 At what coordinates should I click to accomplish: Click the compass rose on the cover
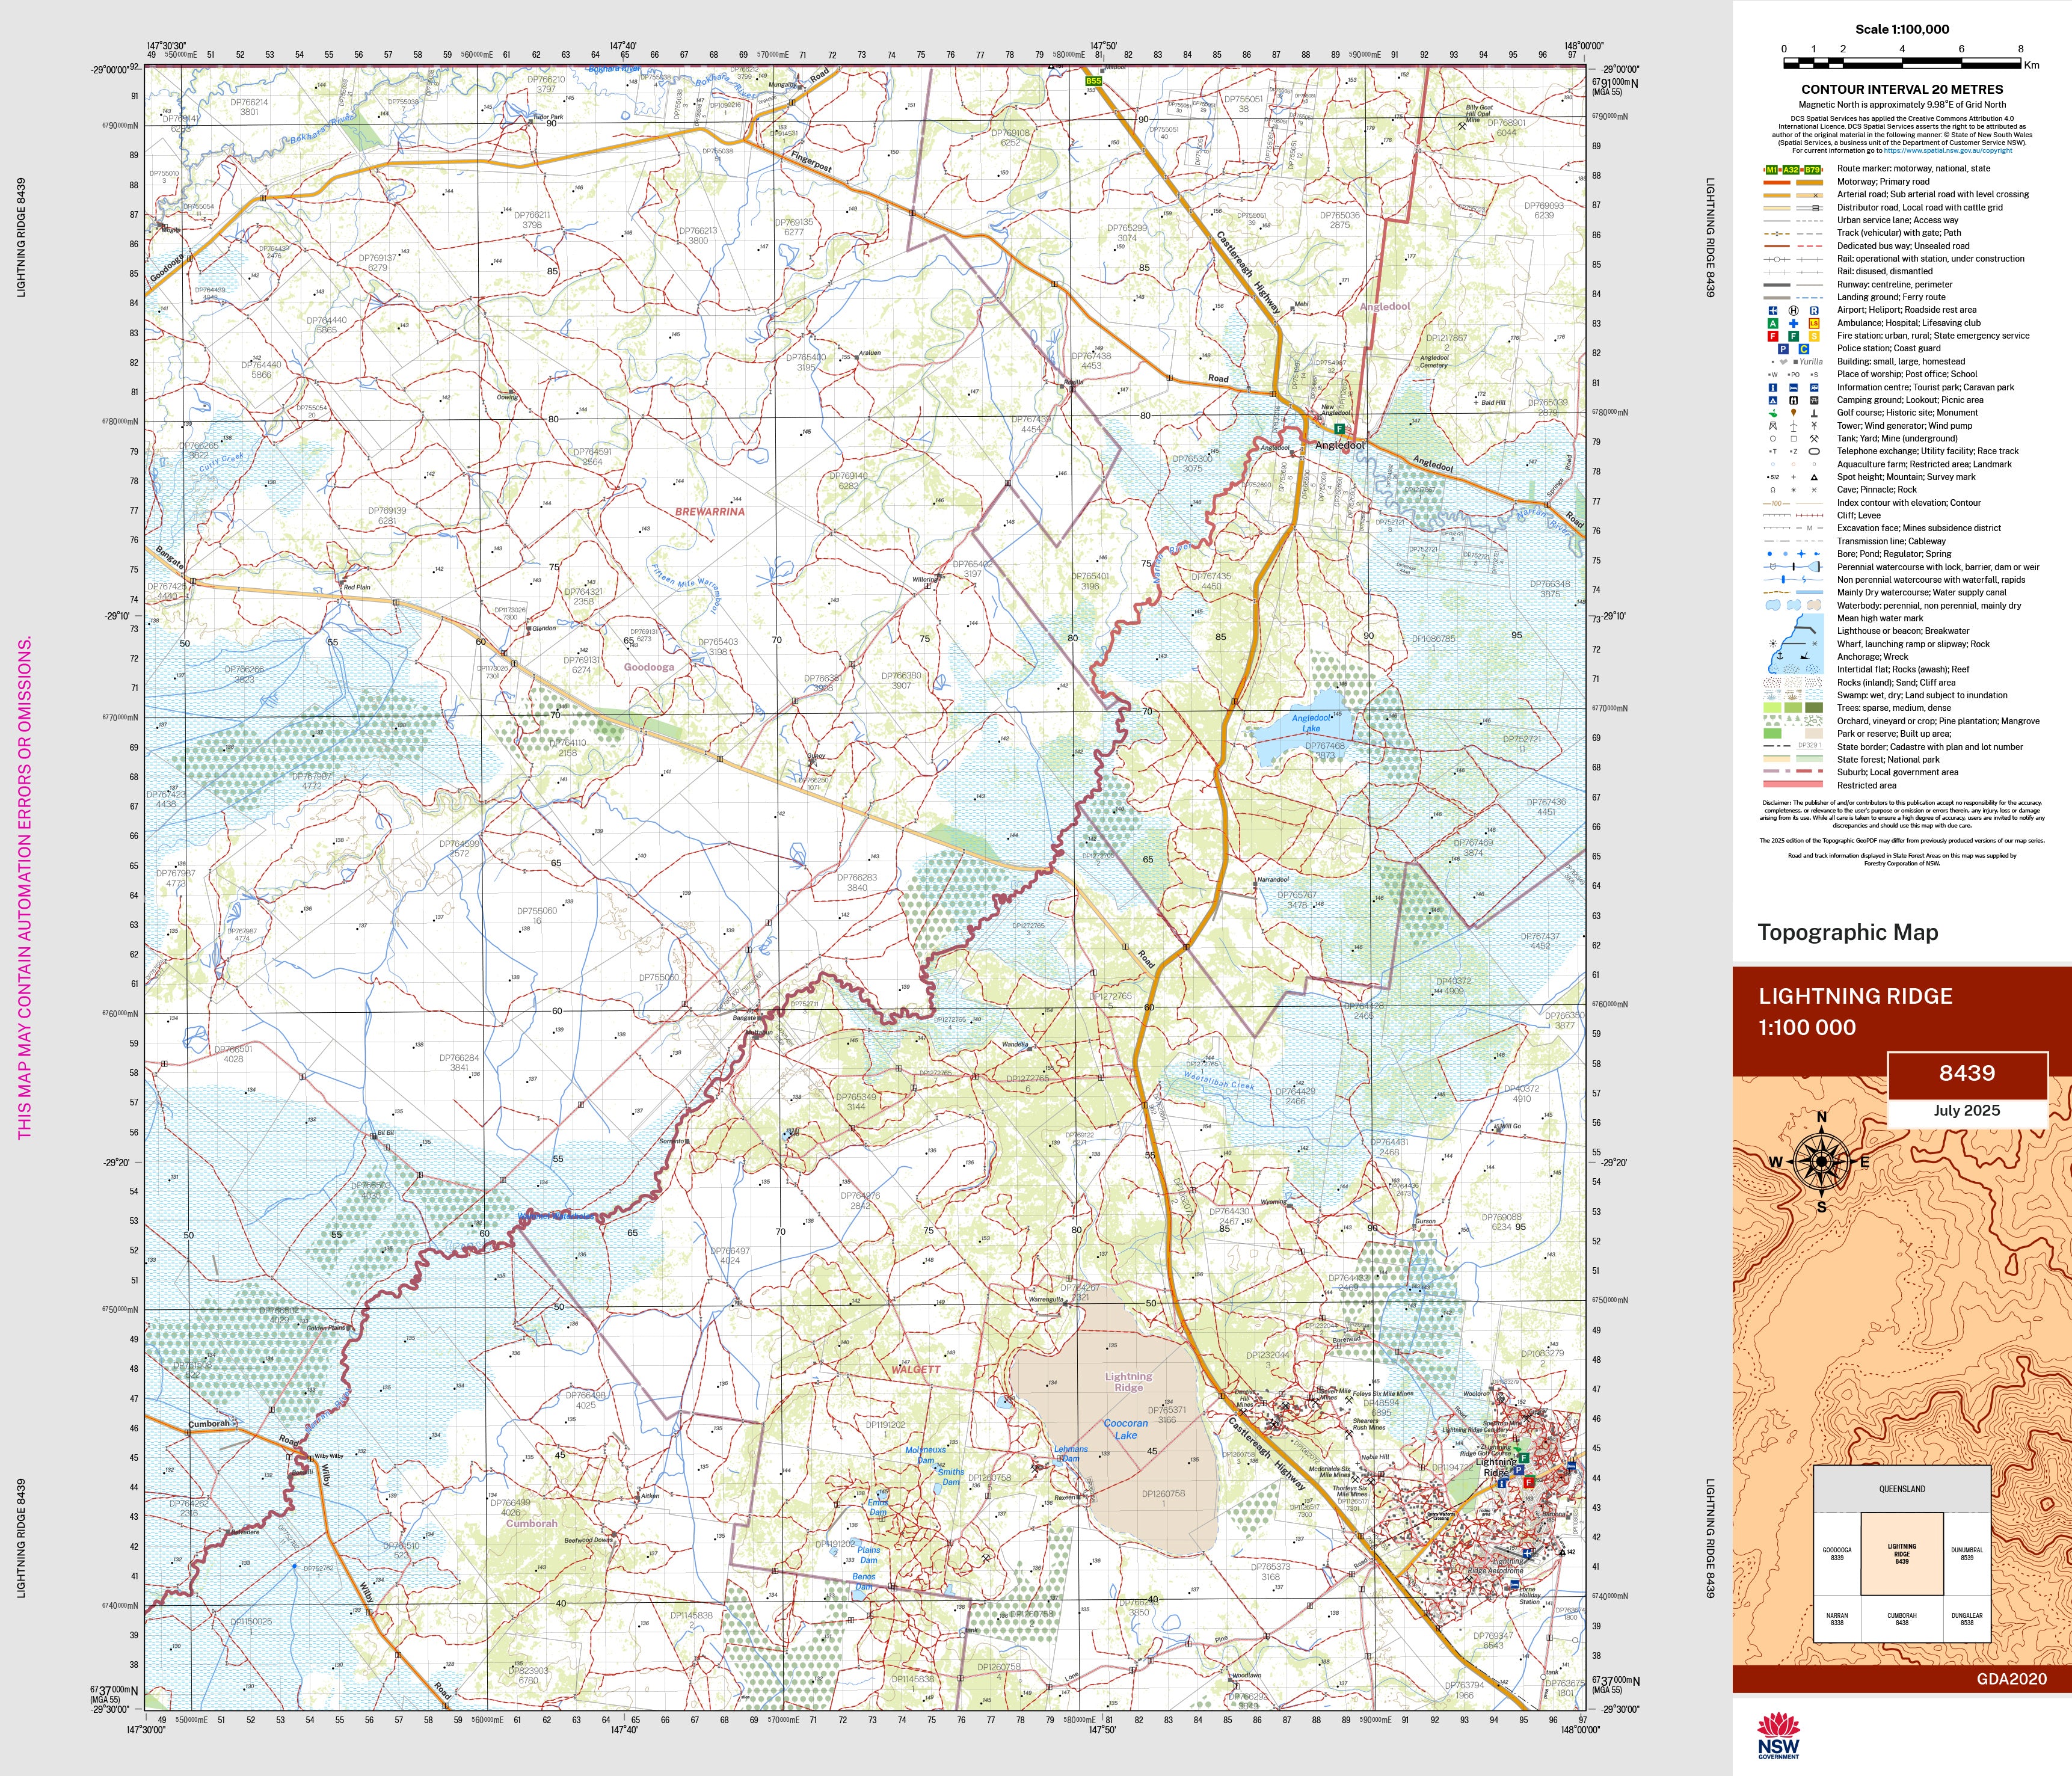click(x=1821, y=1161)
